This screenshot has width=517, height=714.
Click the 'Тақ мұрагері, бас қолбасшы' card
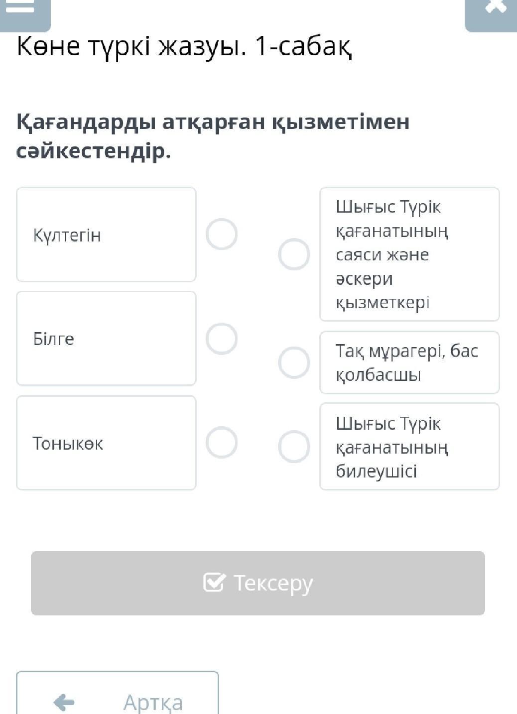409,362
